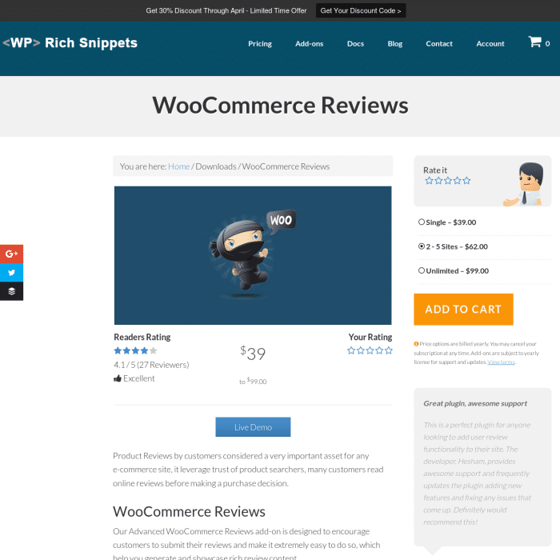Open the Add-ons menu
Image resolution: width=560 pixels, height=560 pixels.
309,43
